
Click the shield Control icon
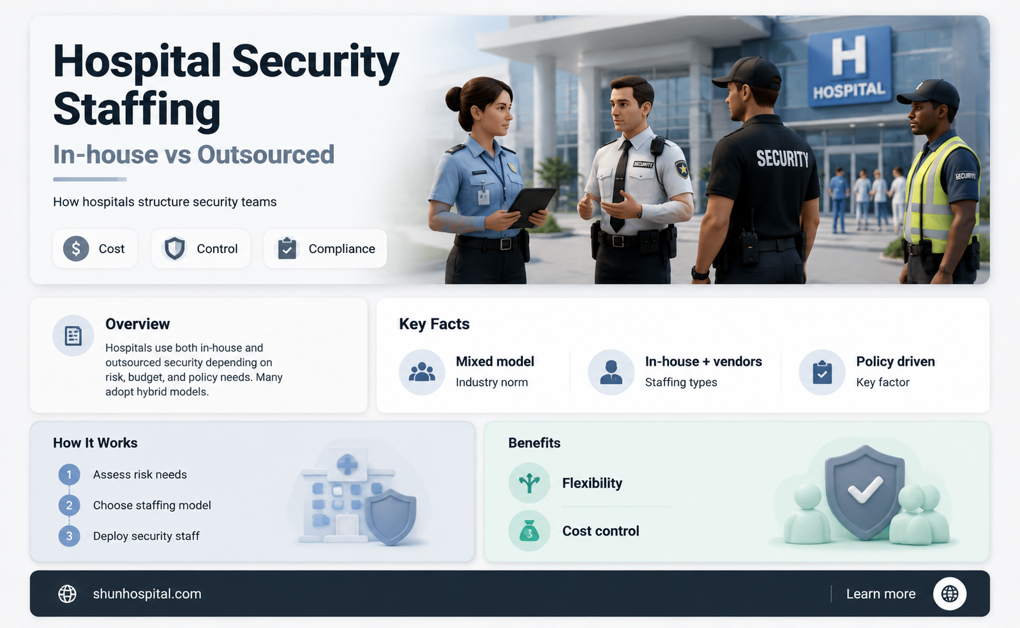(x=174, y=248)
